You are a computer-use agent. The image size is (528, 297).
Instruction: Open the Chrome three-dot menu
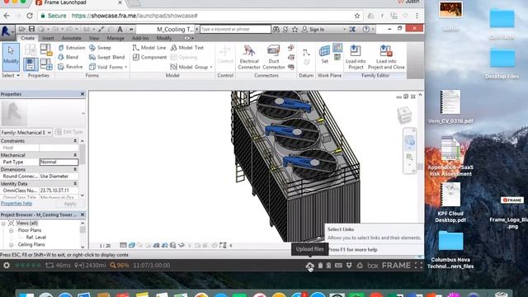[417, 16]
